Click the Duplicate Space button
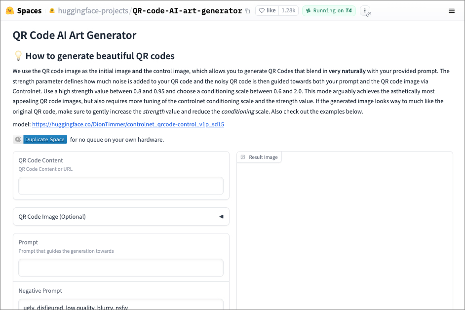The width and height of the screenshot is (465, 310). (45, 139)
